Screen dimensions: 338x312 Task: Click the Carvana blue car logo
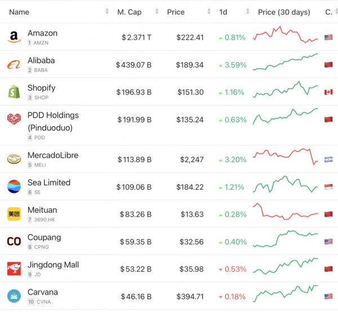14,296
